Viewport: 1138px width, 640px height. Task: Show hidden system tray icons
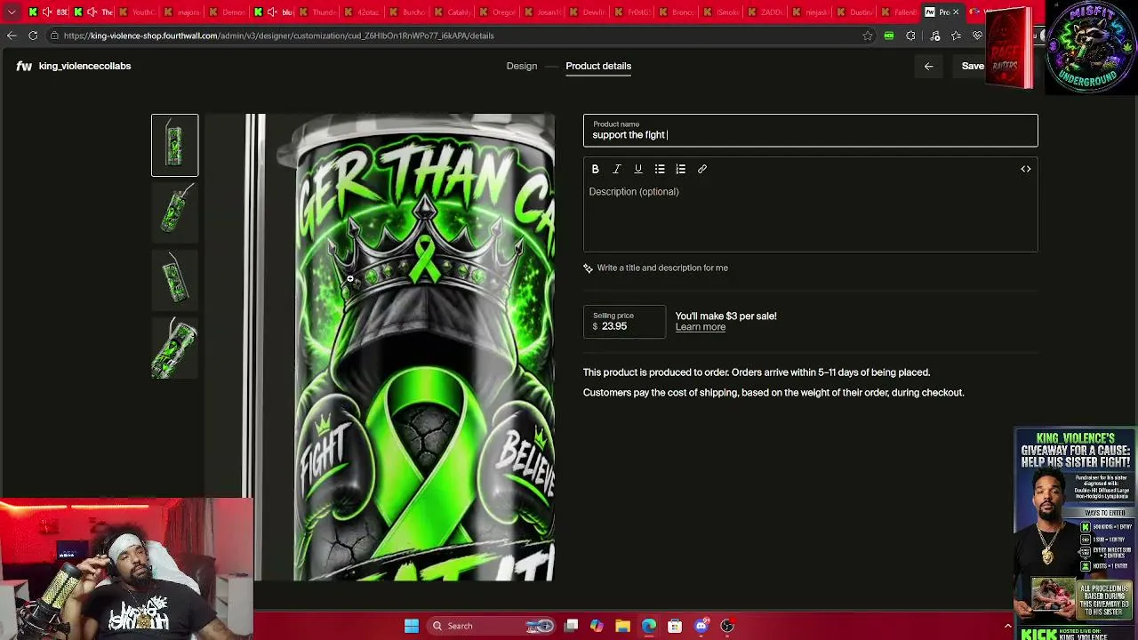coord(1007,626)
